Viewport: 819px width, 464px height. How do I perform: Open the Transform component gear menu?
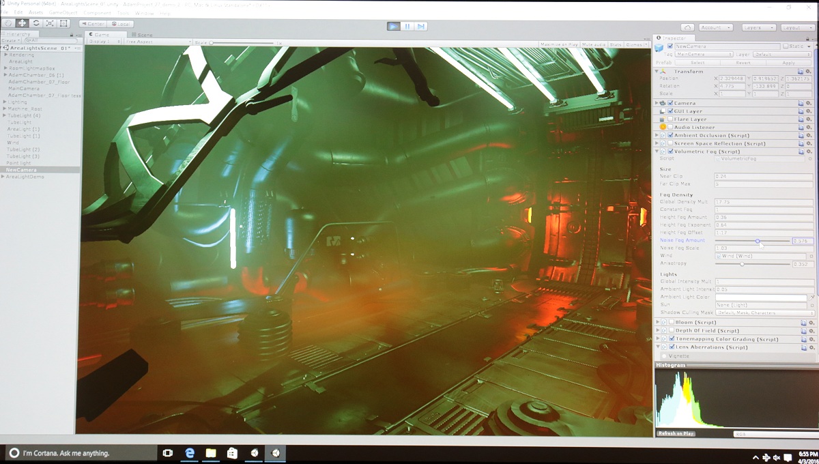point(809,71)
